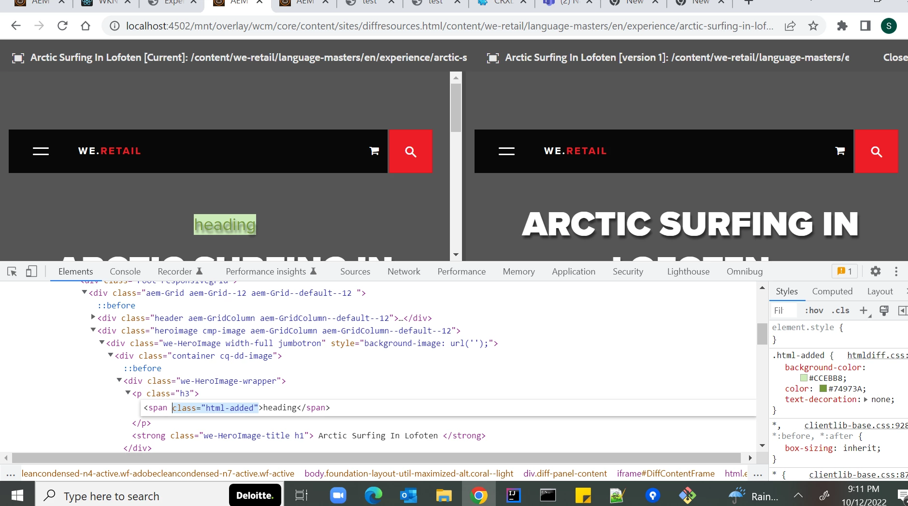Add a new style rule with plus icon

click(864, 311)
